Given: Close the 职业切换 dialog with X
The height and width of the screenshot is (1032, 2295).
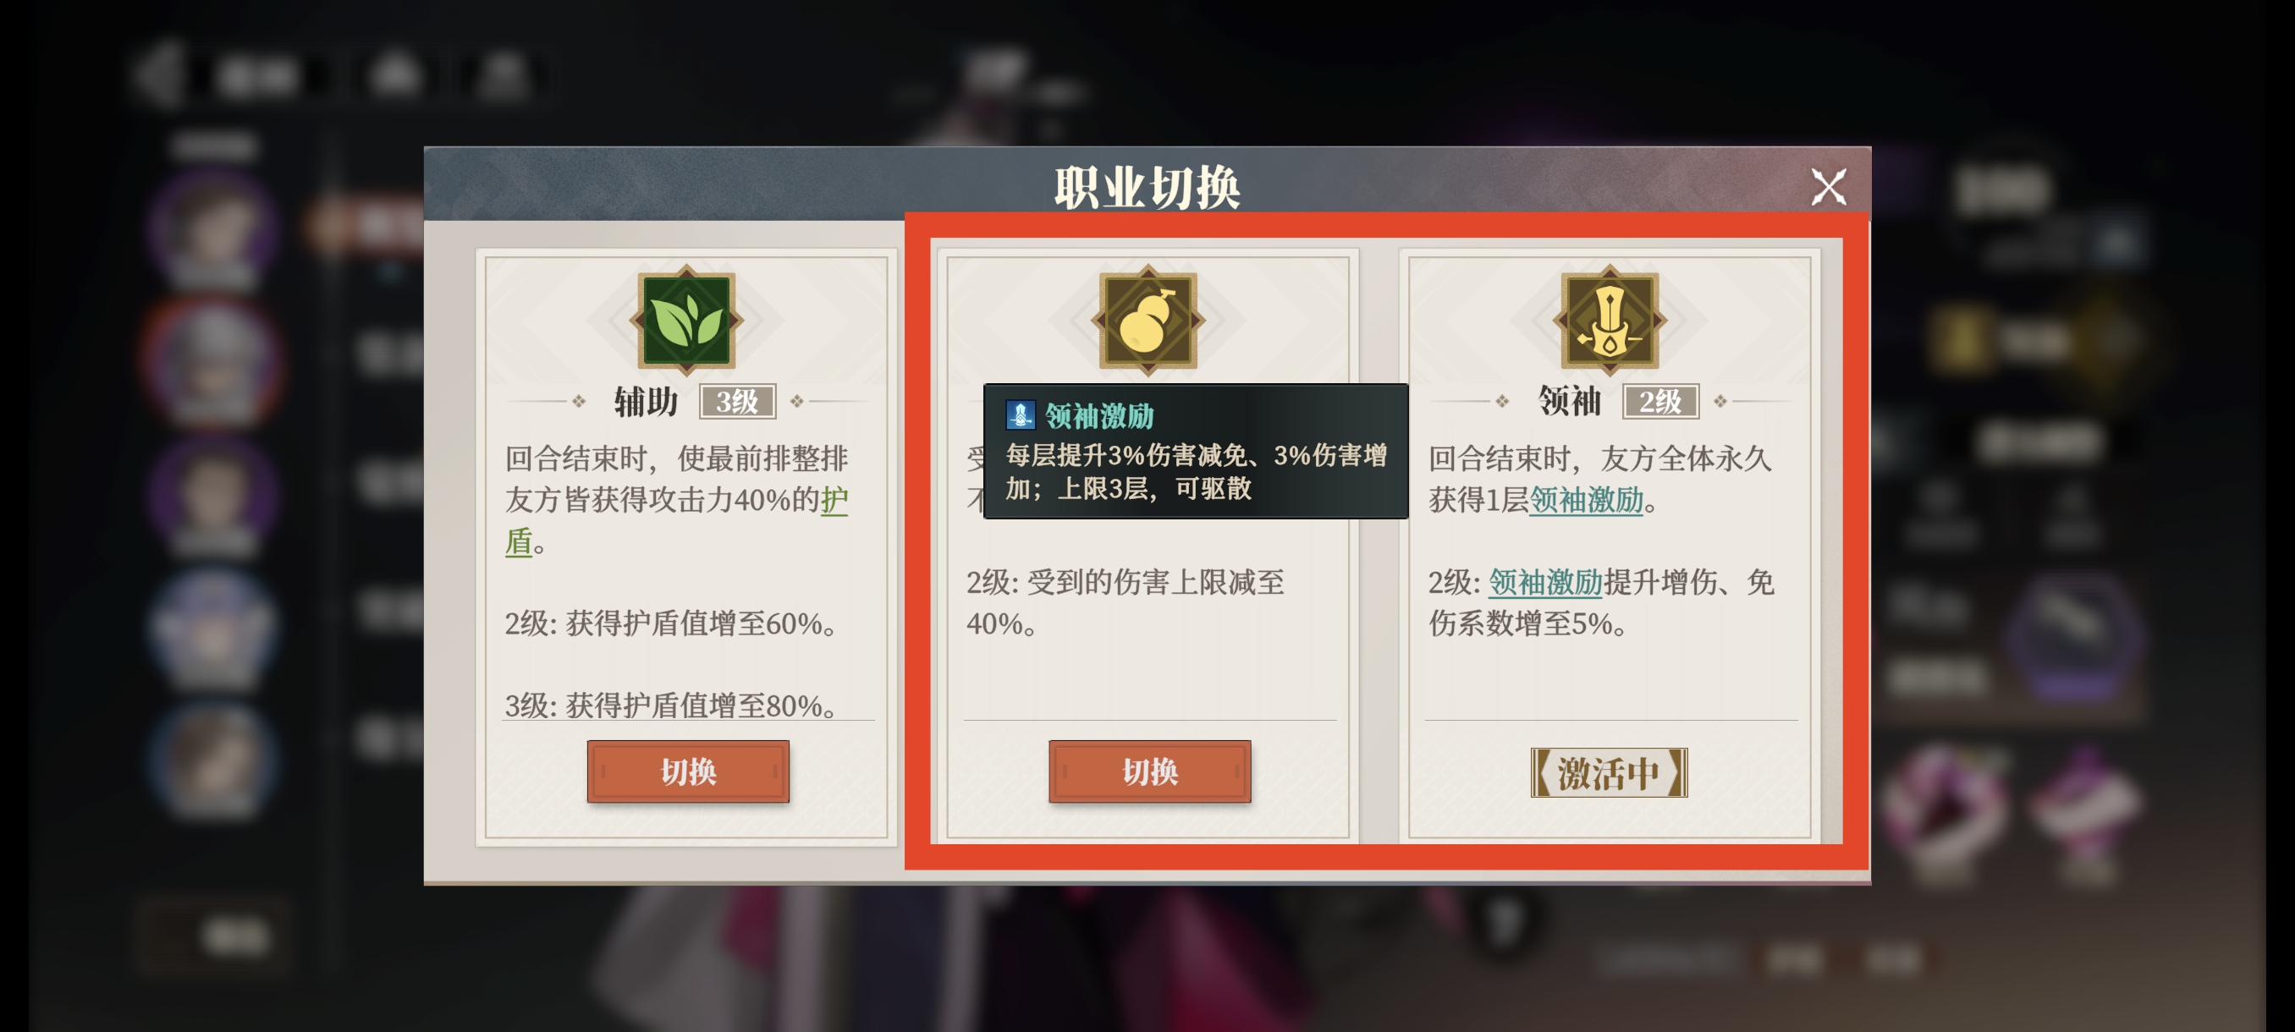Looking at the screenshot, I should [1828, 187].
